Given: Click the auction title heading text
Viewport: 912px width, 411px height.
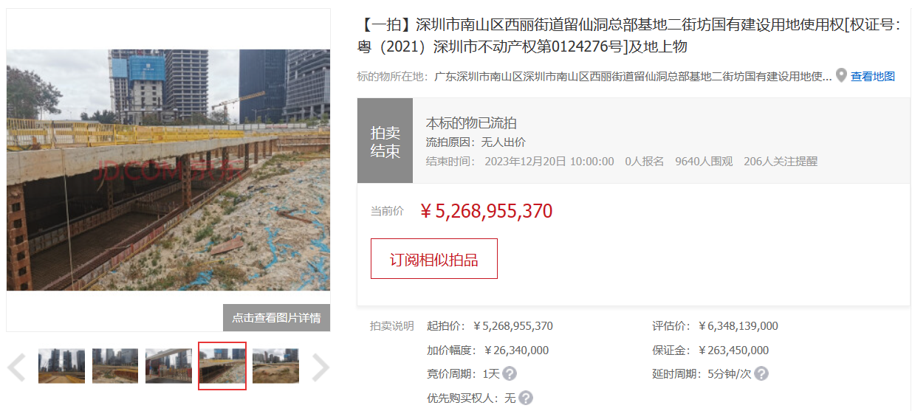Looking at the screenshot, I should (629, 35).
